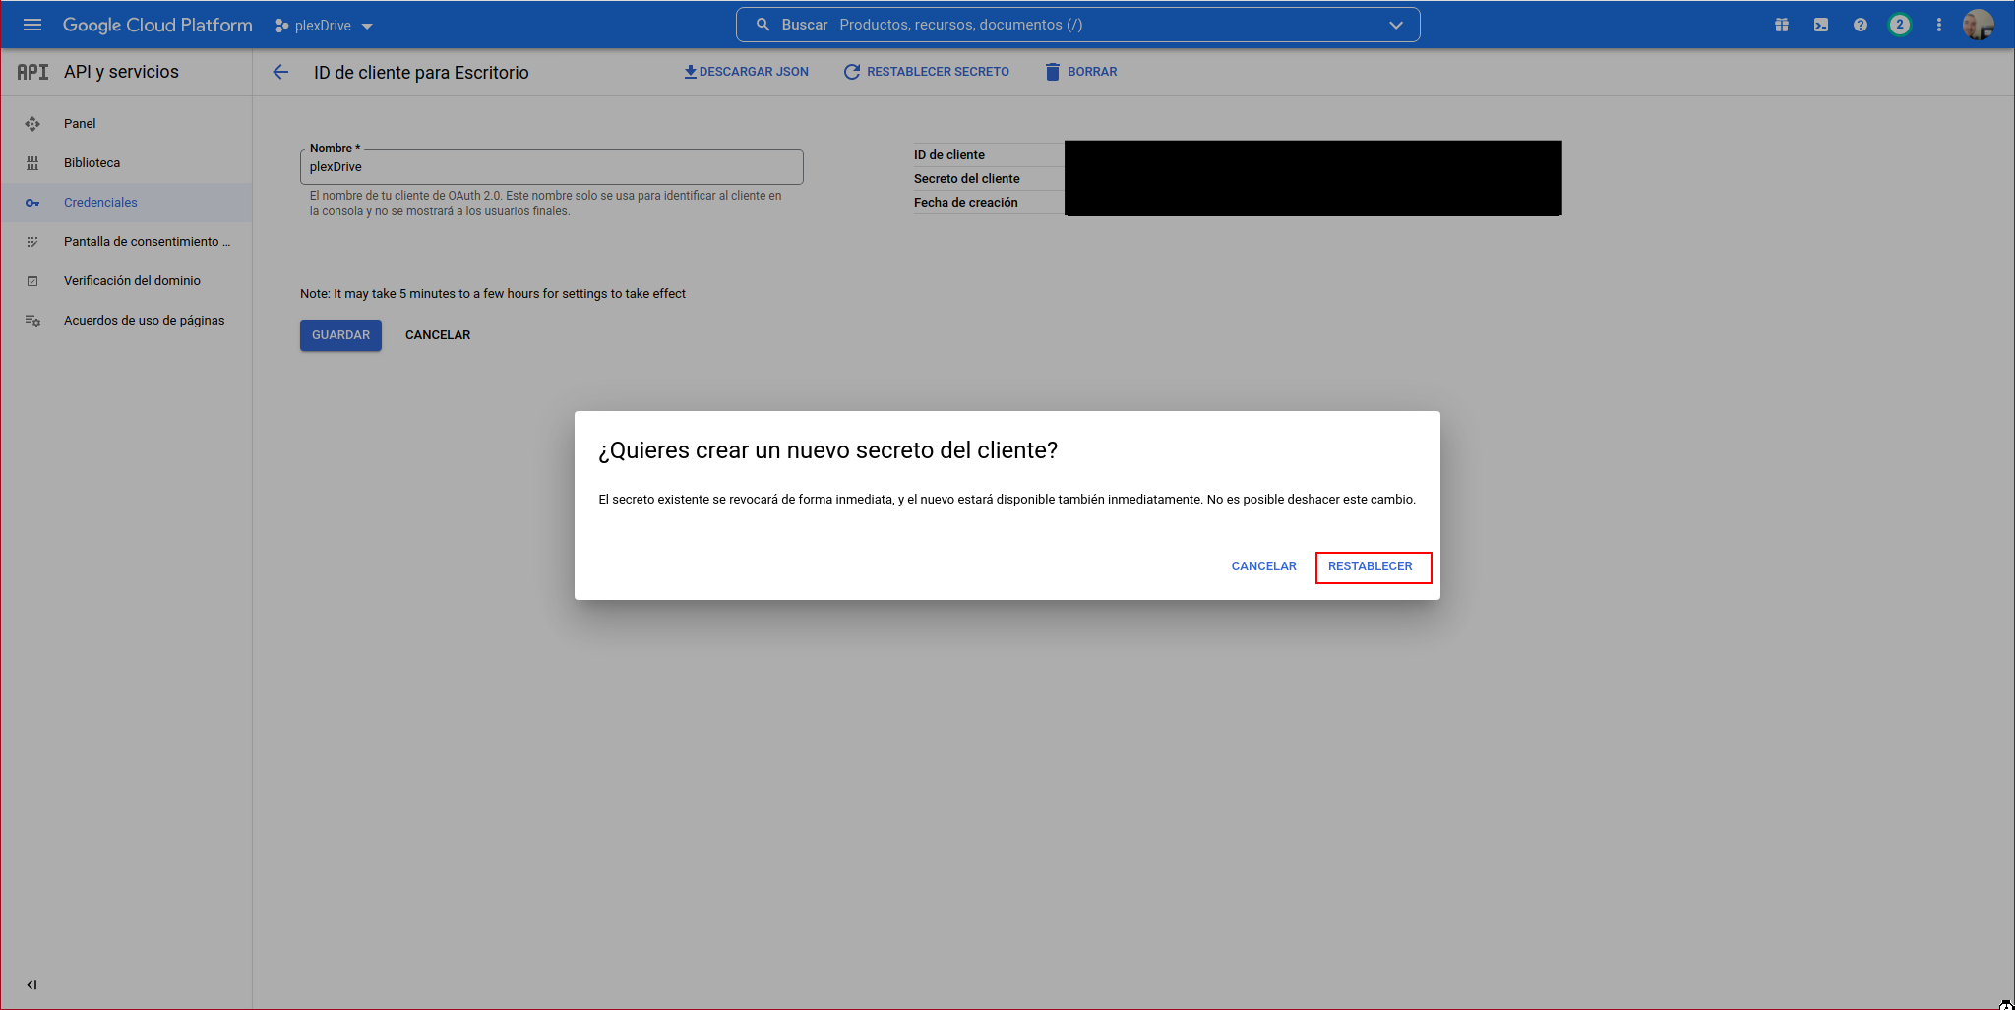Open the help question mark icon

point(1860,25)
